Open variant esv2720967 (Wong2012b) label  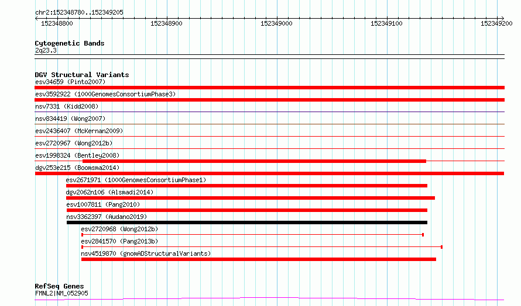point(74,143)
